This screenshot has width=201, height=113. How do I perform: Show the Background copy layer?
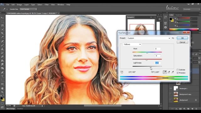171,94
